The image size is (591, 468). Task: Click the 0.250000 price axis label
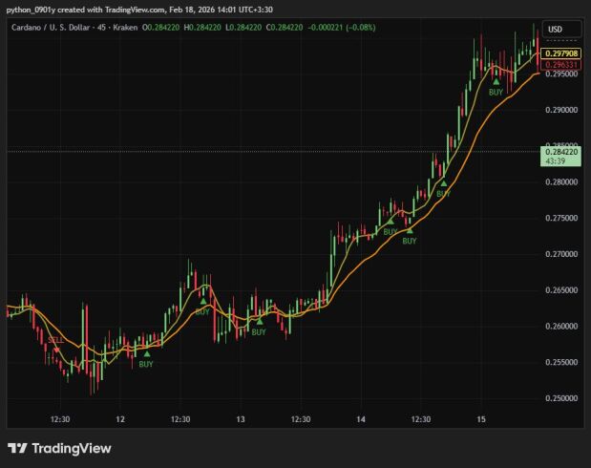(561, 398)
